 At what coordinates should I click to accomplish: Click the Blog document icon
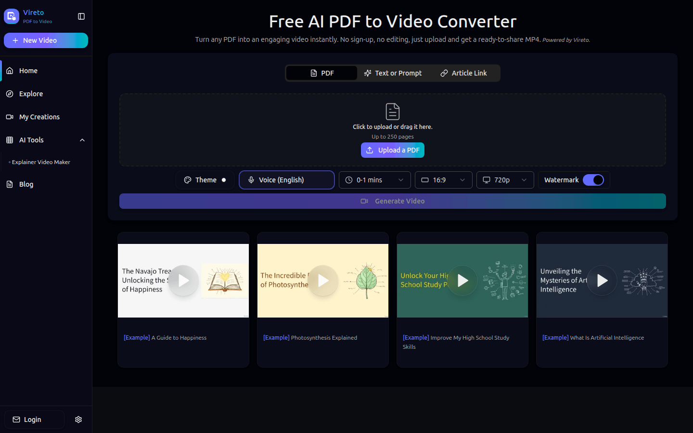coord(10,184)
